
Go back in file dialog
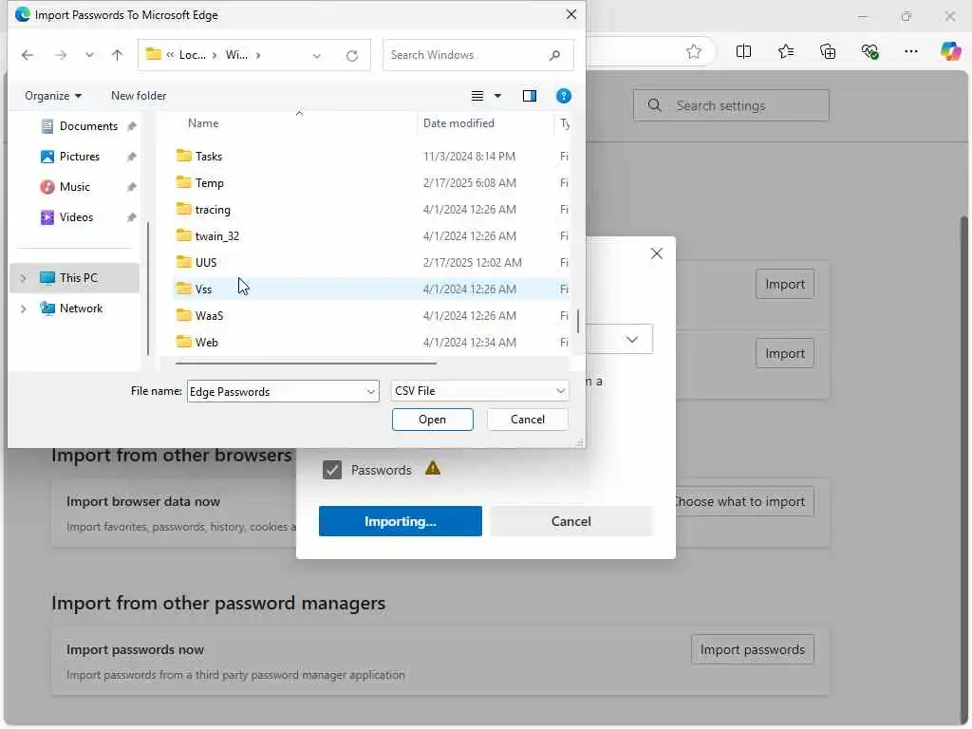point(28,55)
